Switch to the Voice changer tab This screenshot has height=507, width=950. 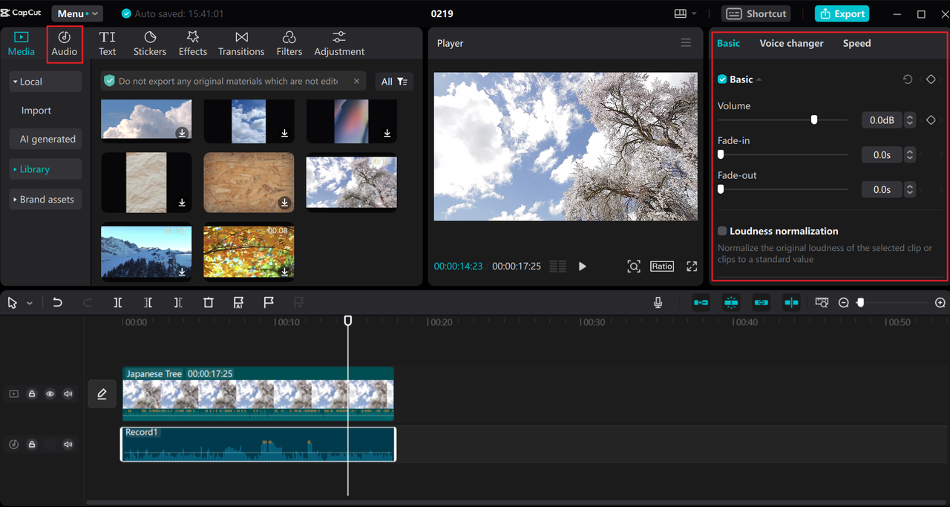[791, 43]
